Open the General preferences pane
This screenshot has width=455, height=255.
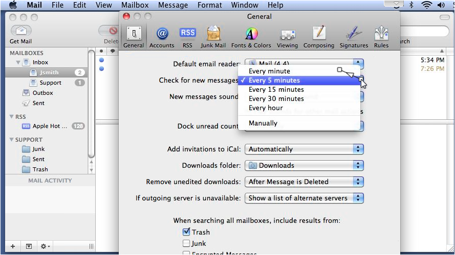point(134,37)
